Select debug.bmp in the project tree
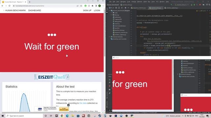The image size is (211, 118). [117, 22]
